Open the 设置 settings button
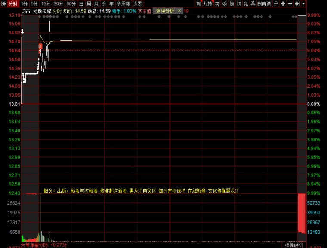The width and height of the screenshot is (327, 248). [137, 3]
